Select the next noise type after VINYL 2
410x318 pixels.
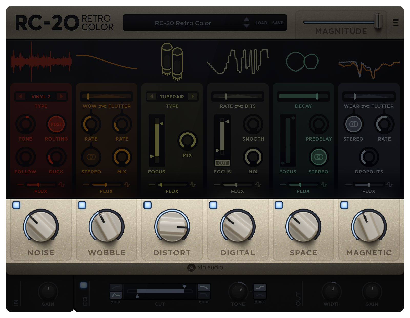[x=61, y=97]
